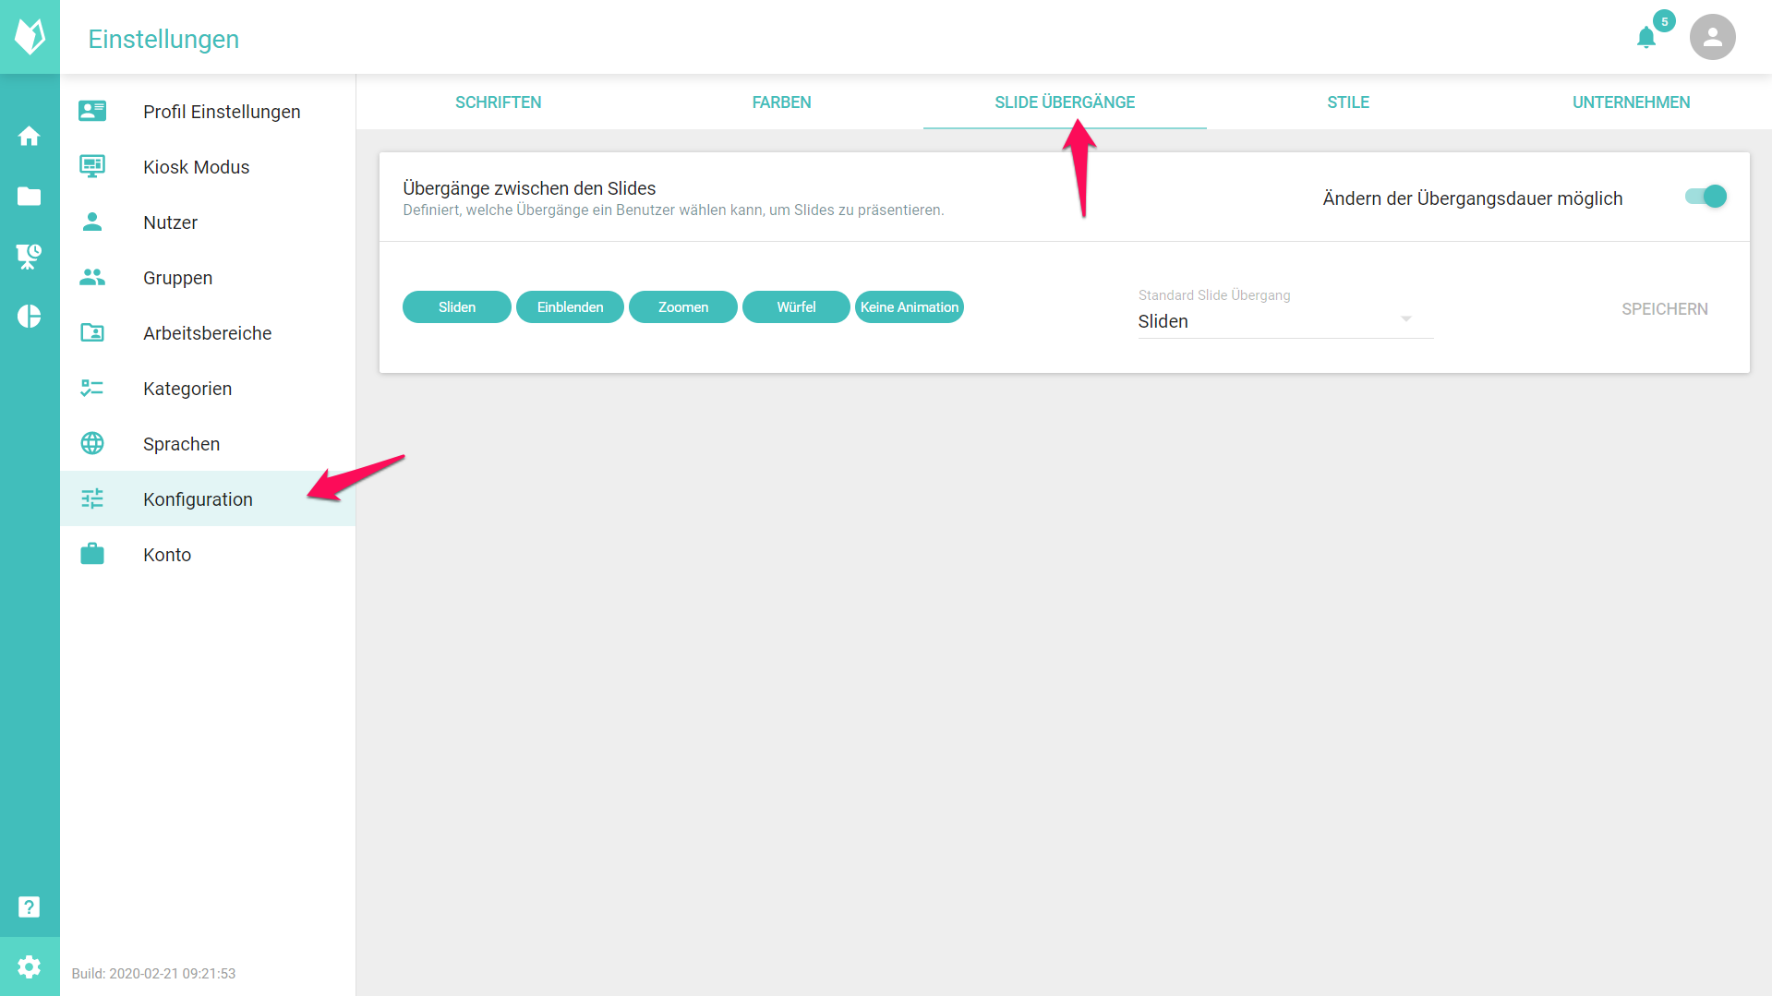Image resolution: width=1772 pixels, height=996 pixels.
Task: Open Kiosk Modus settings
Action: click(x=208, y=166)
